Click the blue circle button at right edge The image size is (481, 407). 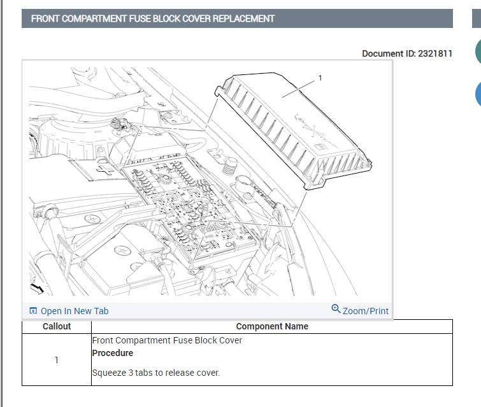[x=478, y=94]
